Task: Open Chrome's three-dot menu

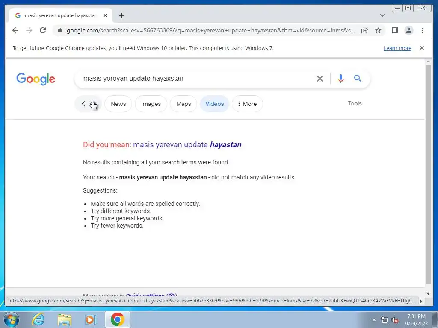Action: 423,30
